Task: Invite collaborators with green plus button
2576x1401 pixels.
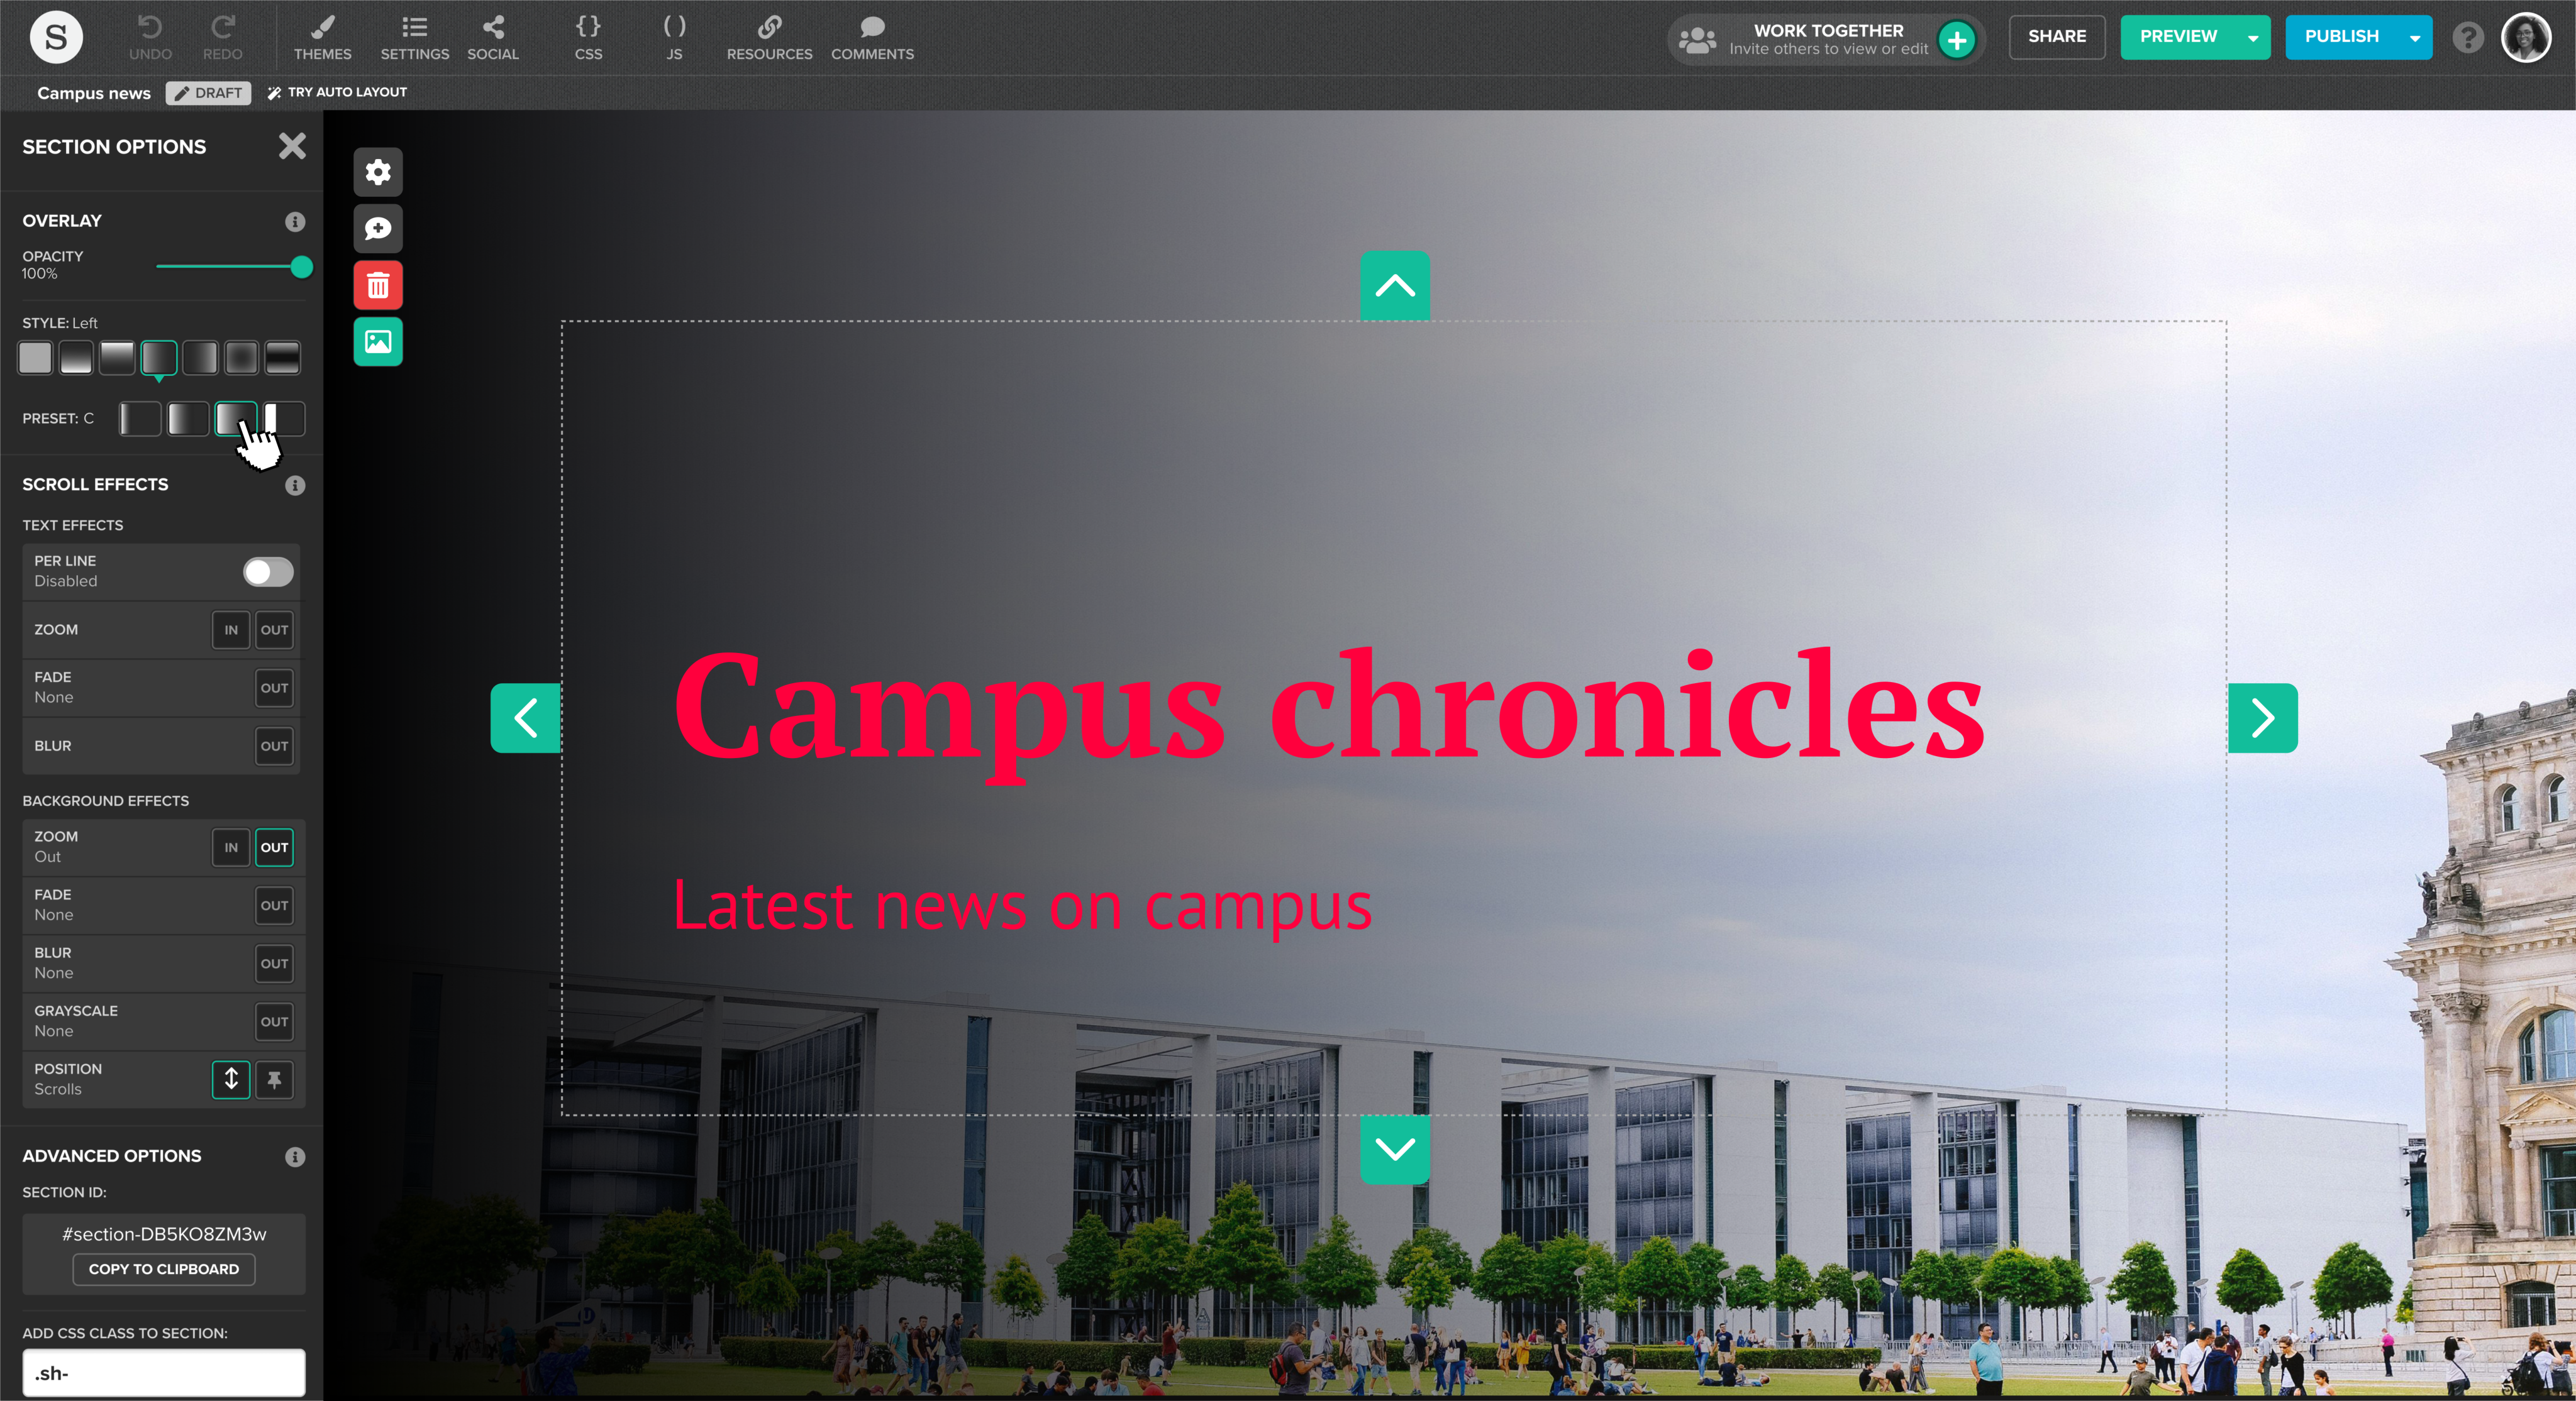Action: pos(1956,40)
